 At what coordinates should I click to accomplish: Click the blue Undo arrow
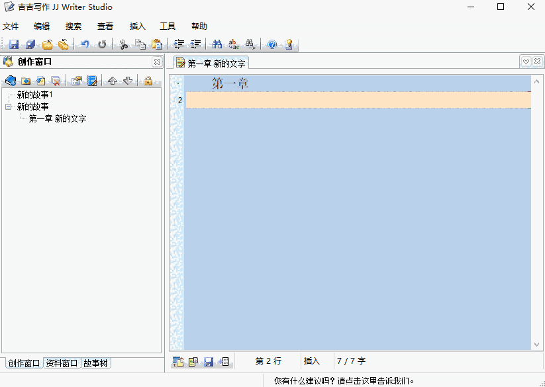point(85,44)
